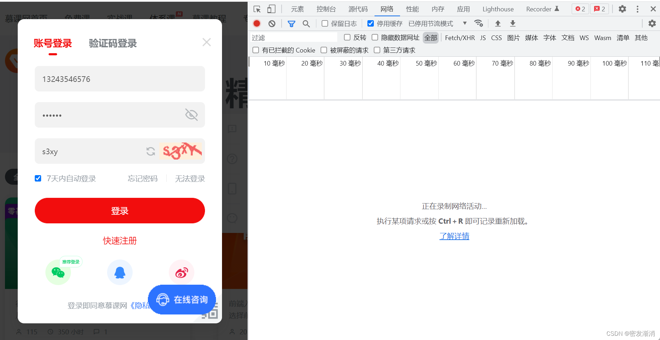Click 快速注册 link
This screenshot has width=660, height=340.
[120, 241]
